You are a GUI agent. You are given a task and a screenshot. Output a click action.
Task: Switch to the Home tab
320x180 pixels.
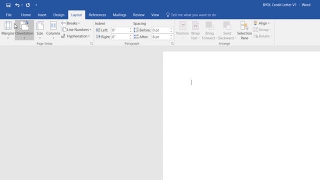pos(25,15)
